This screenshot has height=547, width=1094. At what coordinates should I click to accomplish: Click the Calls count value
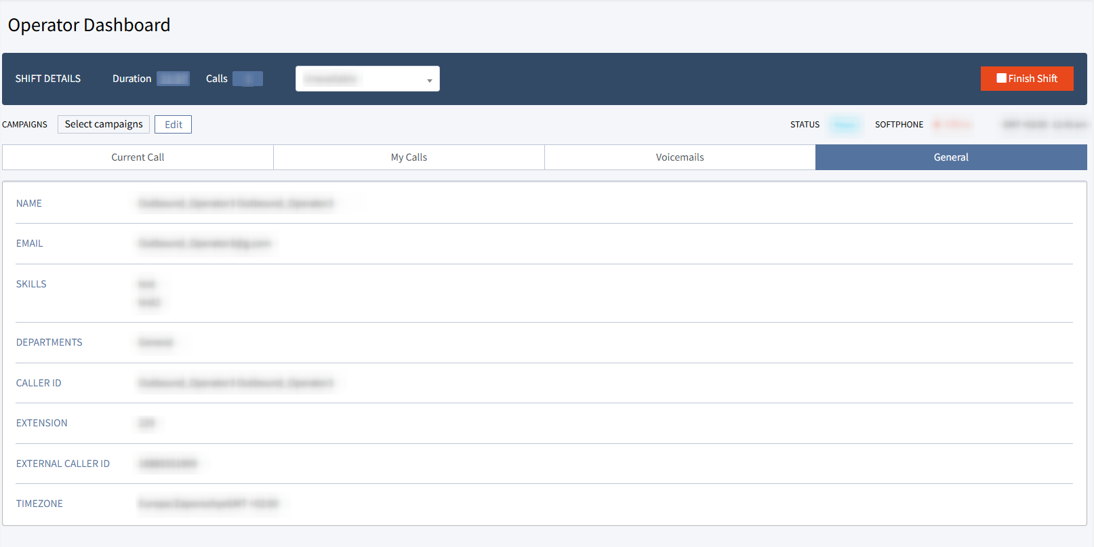[247, 79]
